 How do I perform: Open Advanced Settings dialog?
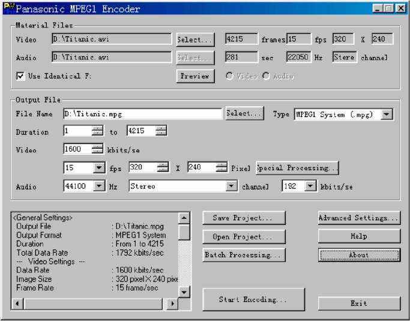[x=358, y=218]
